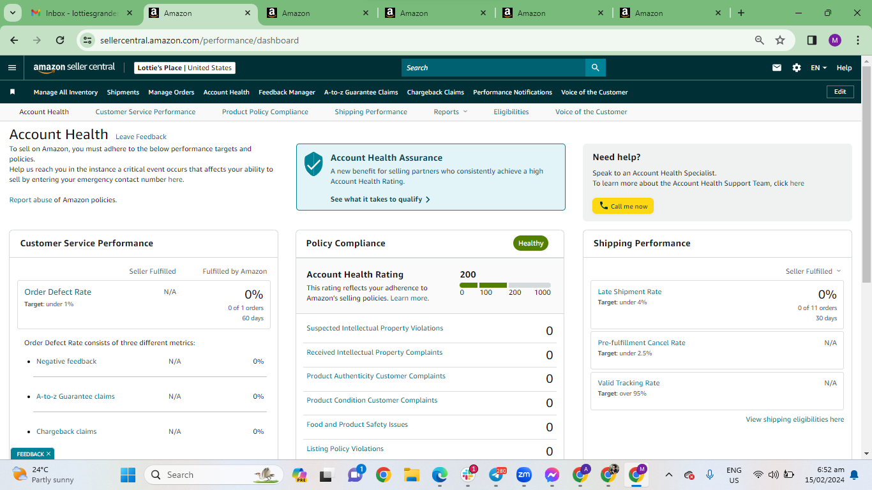Switch to the Shipping Performance tab
Screen dimensions: 872x490
371,112
